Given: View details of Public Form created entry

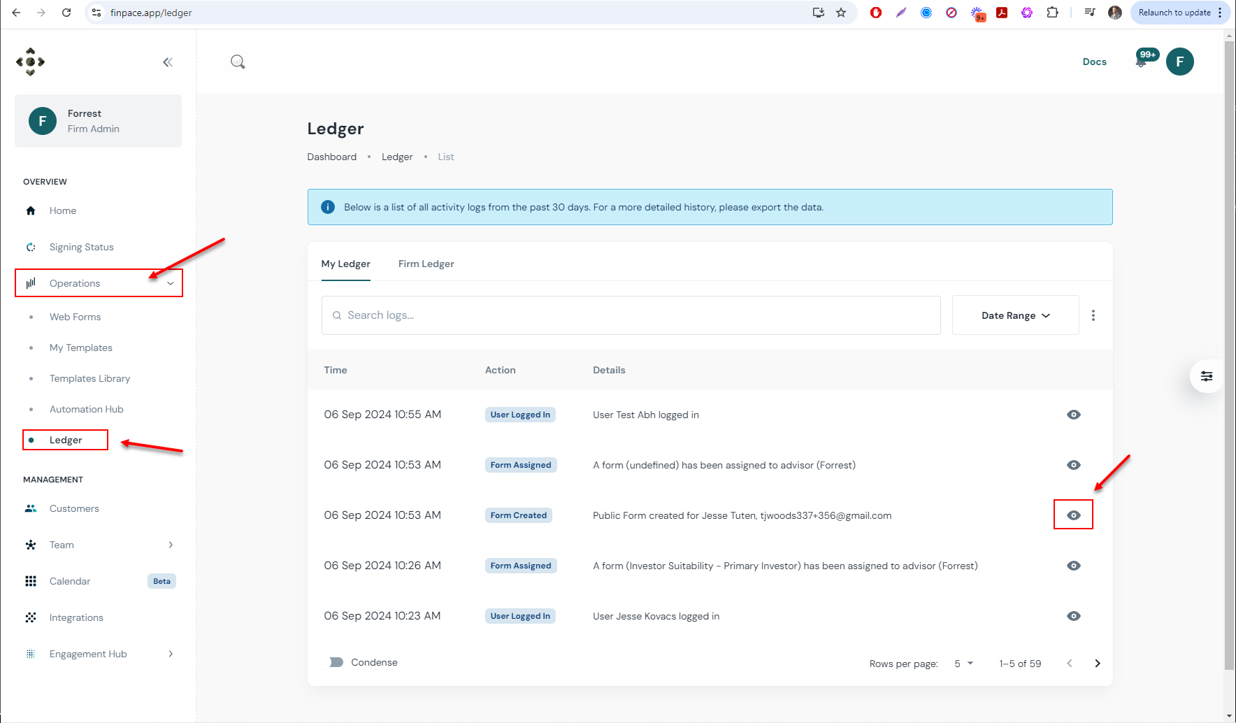Looking at the screenshot, I should (x=1074, y=515).
